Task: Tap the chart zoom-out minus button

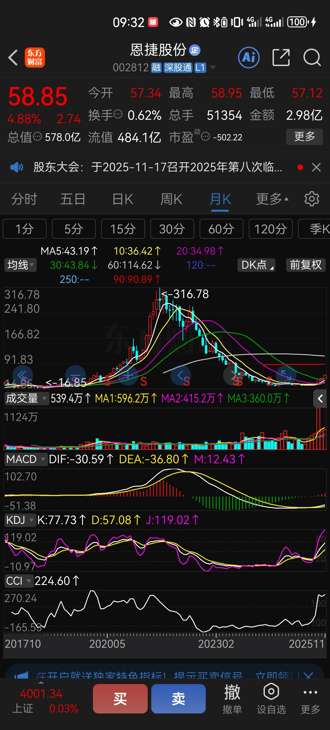Action: click(x=75, y=375)
